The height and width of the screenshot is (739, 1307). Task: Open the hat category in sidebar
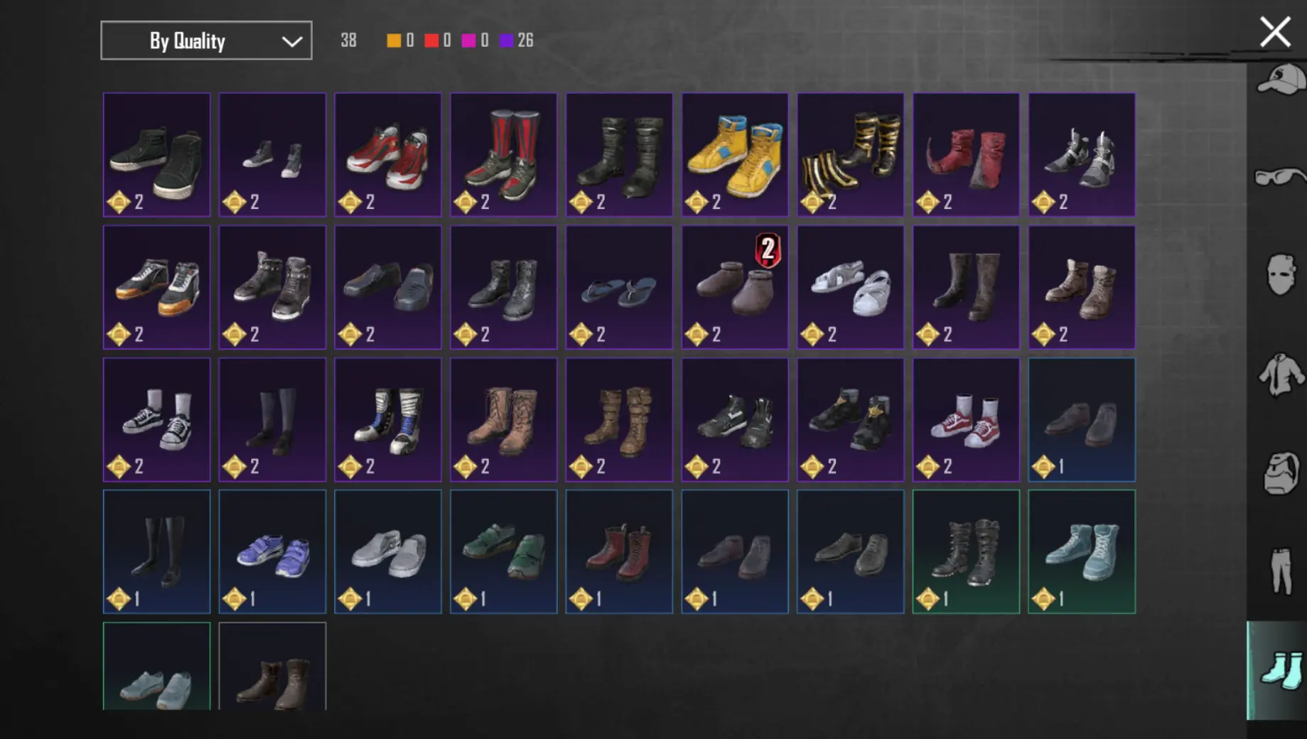tap(1281, 80)
